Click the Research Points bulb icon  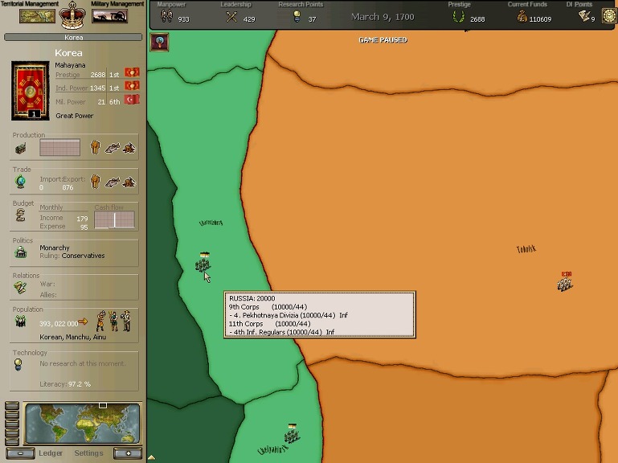(x=297, y=16)
